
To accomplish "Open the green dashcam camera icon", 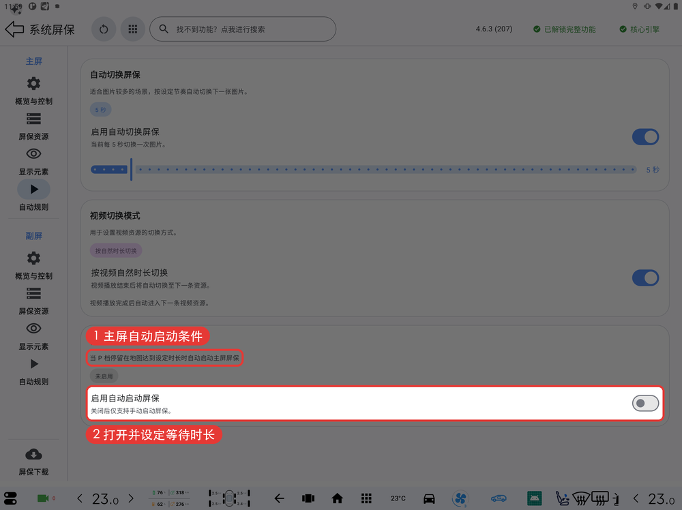I will tap(43, 498).
